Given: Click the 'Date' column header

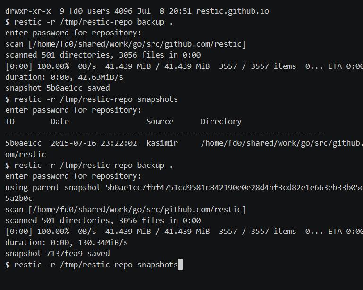Looking at the screenshot, I should pyautogui.click(x=60, y=121).
